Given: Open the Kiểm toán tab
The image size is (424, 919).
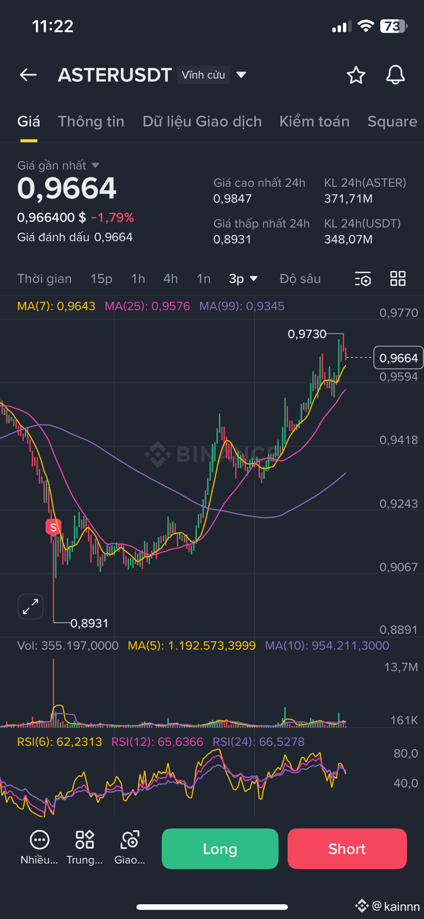Looking at the screenshot, I should [314, 121].
